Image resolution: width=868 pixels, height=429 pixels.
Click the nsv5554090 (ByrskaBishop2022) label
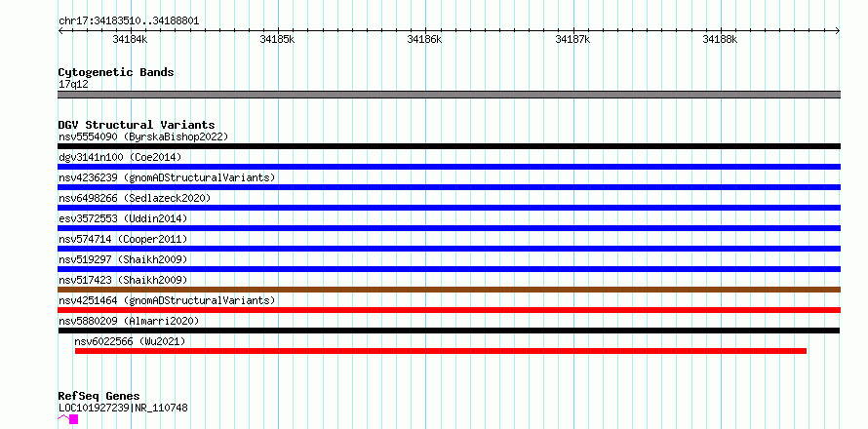(143, 136)
